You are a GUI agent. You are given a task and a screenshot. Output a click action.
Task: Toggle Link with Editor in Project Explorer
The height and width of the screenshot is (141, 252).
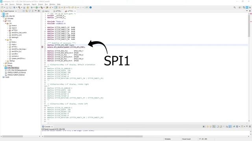[x=27, y=11]
